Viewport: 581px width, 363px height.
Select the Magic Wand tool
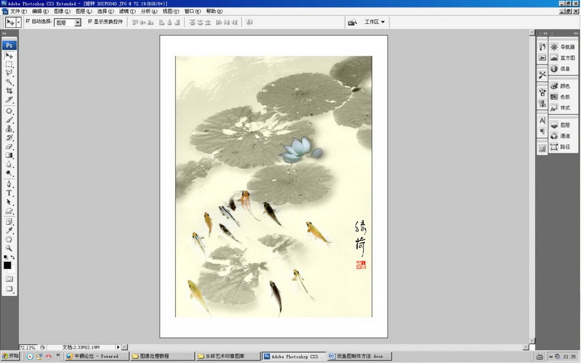pos(9,82)
